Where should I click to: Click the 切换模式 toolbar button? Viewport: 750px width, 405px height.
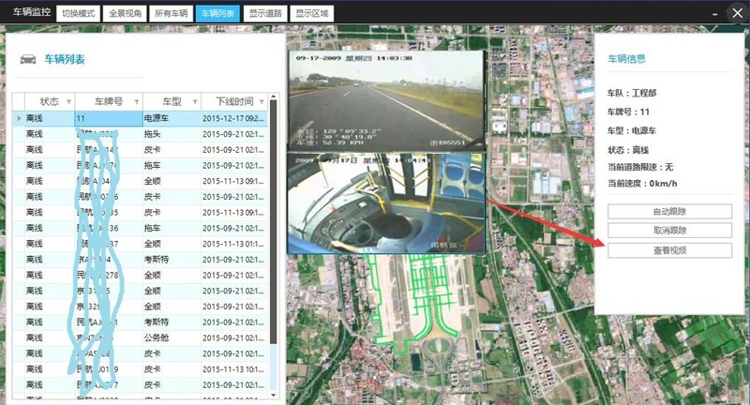pyautogui.click(x=79, y=13)
